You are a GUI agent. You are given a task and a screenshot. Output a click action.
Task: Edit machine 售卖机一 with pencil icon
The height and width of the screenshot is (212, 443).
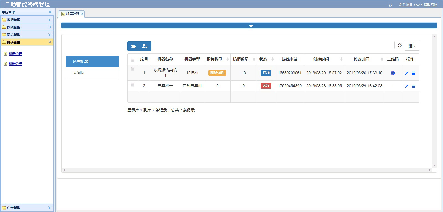point(407,86)
